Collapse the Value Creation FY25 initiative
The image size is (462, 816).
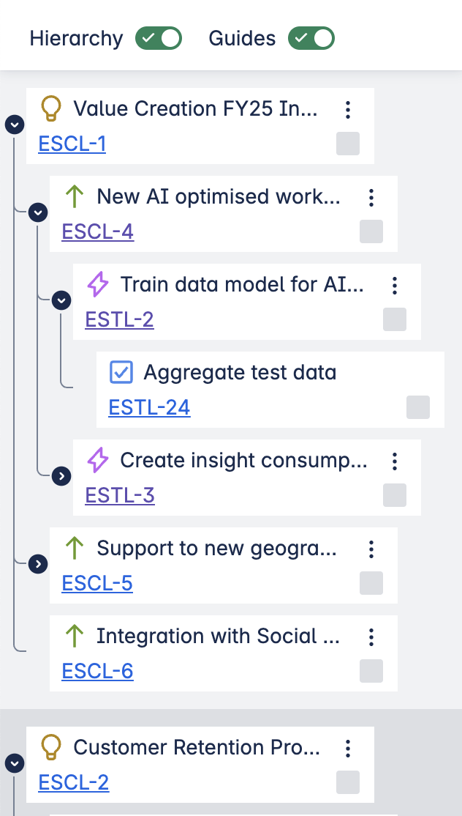point(14,125)
